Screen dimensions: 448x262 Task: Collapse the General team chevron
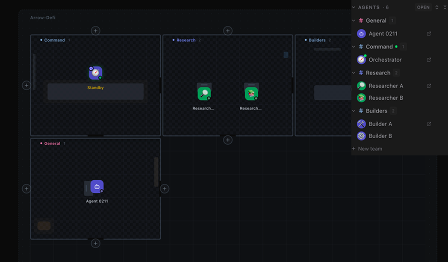coord(354,21)
